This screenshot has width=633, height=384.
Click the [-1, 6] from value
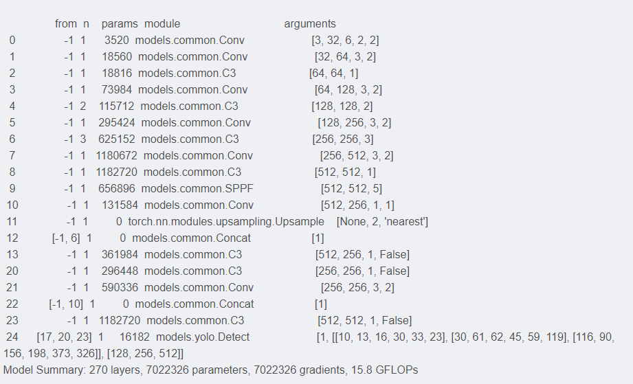pos(65,238)
